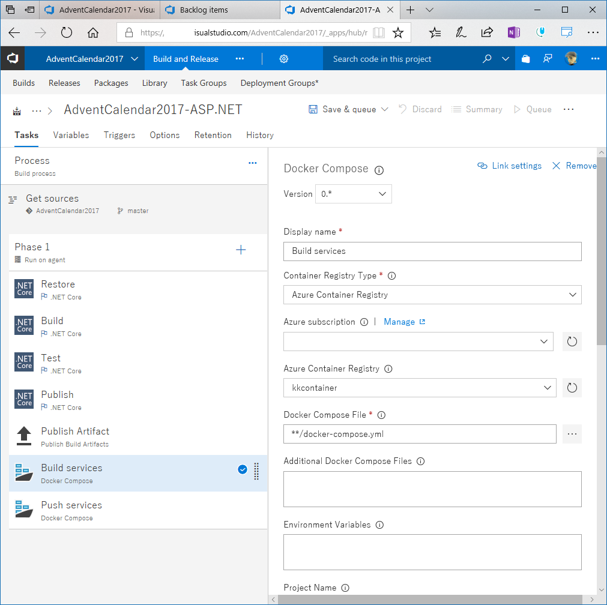Switch to the Retention tab
Image resolution: width=607 pixels, height=605 pixels.
click(x=213, y=135)
